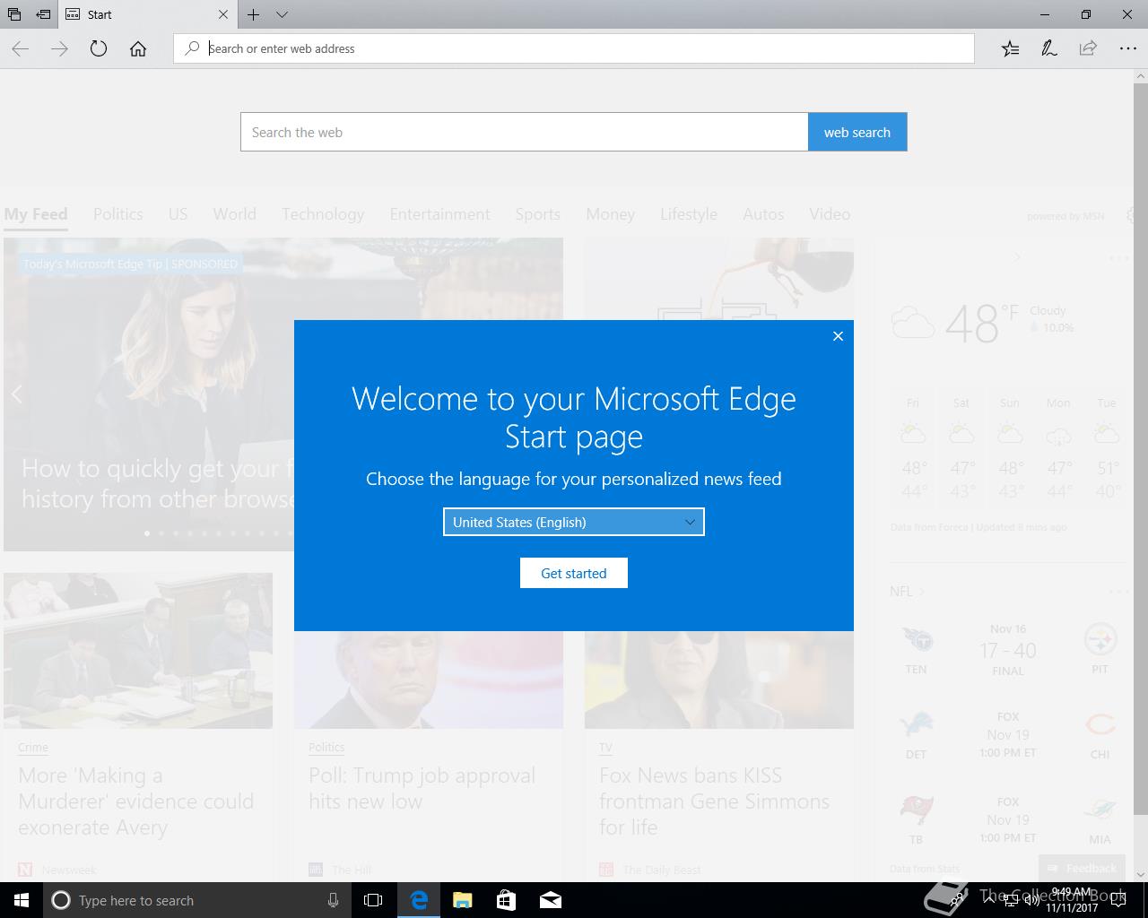Click the TV category label
Viewport: 1148px width, 918px height.
tap(605, 747)
